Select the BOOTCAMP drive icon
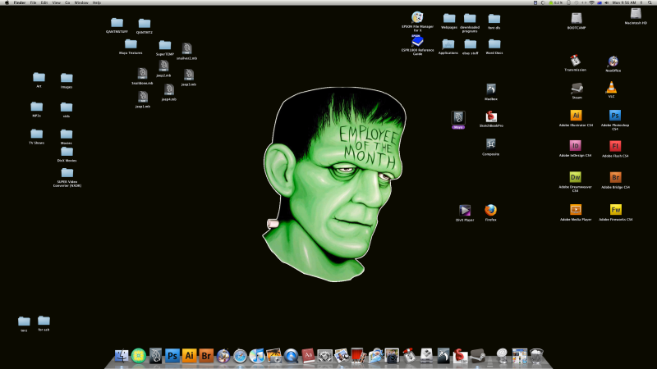Viewport: 657px width, 369px height. [x=577, y=18]
